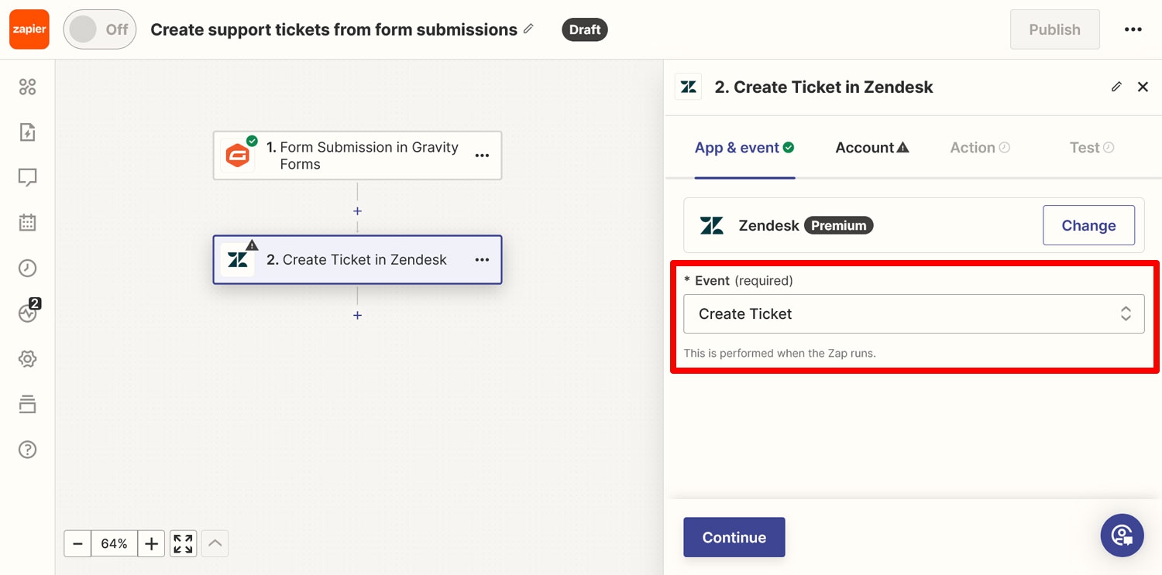
Task: Add a step between the two steps
Action: click(x=357, y=211)
